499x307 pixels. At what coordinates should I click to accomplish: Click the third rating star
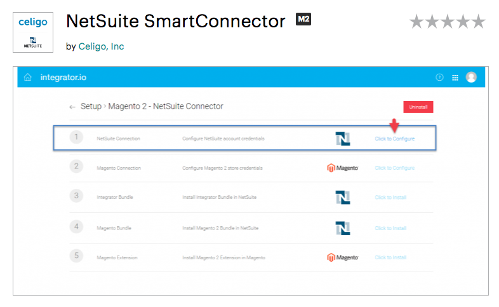pos(448,22)
